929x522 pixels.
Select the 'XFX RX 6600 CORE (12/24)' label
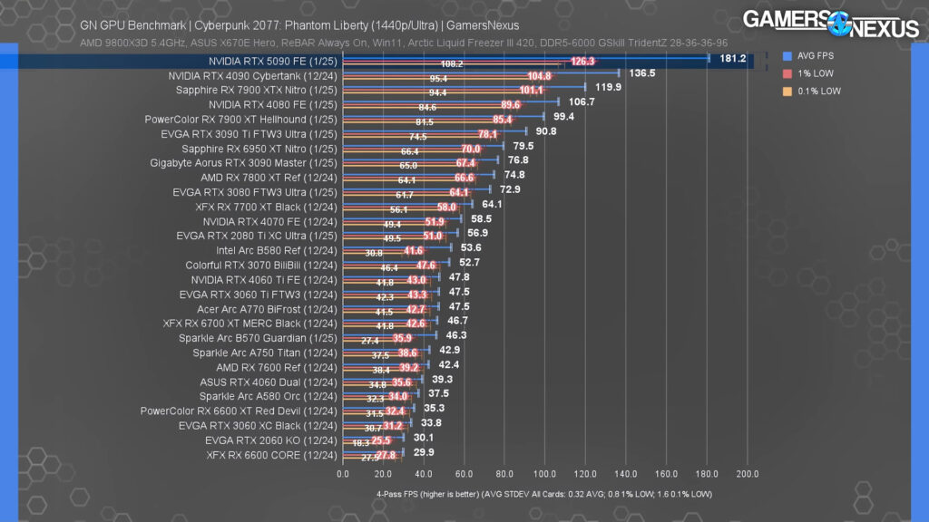click(x=271, y=455)
